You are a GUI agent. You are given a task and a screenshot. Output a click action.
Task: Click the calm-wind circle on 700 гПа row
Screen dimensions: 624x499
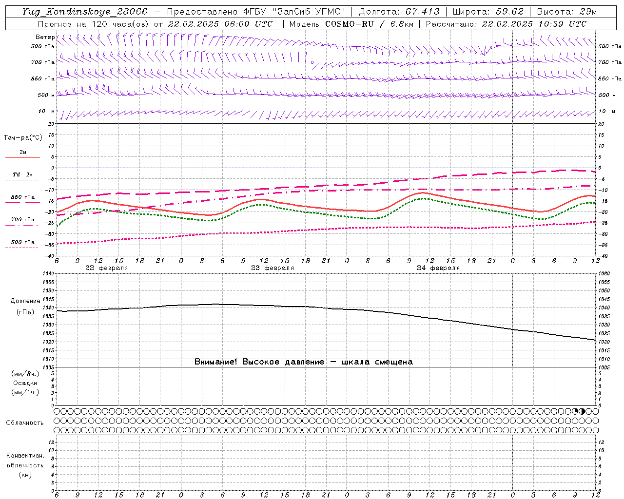(312, 62)
